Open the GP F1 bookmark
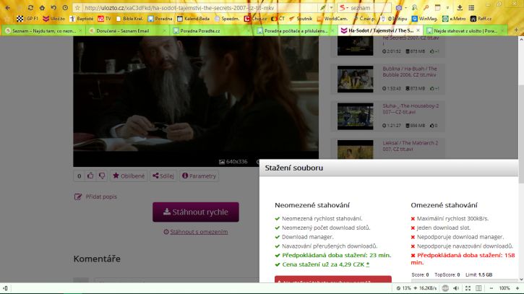Image resolution: width=524 pixels, height=294 pixels. tap(27, 19)
